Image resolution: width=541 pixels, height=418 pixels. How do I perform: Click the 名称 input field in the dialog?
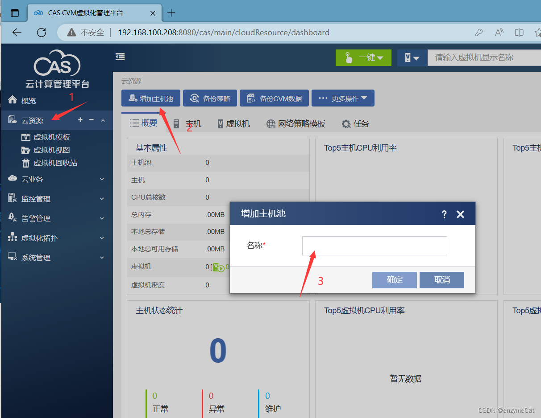pyautogui.click(x=374, y=246)
